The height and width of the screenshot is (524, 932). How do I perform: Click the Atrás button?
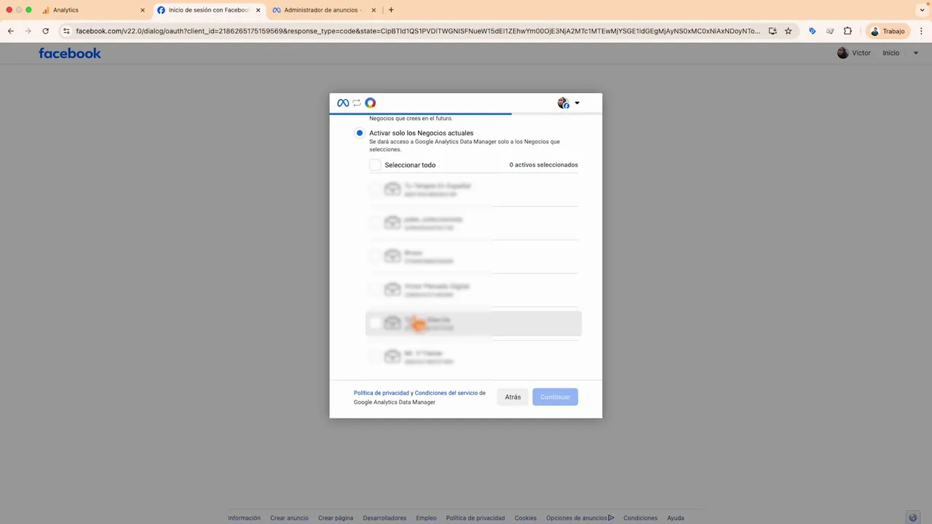[513, 397]
